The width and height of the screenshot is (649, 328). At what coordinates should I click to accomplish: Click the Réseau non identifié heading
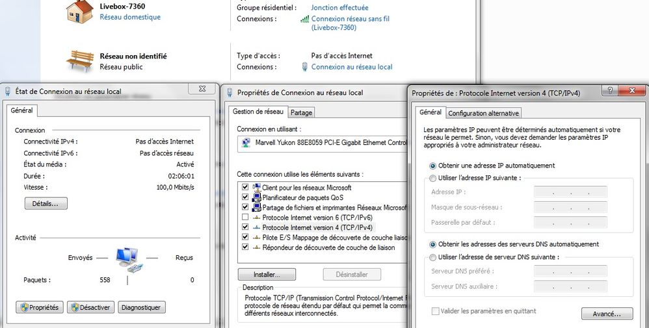pos(133,57)
